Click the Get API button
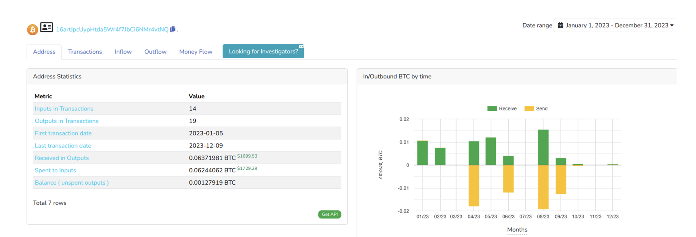This screenshot has height=237, width=696. (x=330, y=214)
